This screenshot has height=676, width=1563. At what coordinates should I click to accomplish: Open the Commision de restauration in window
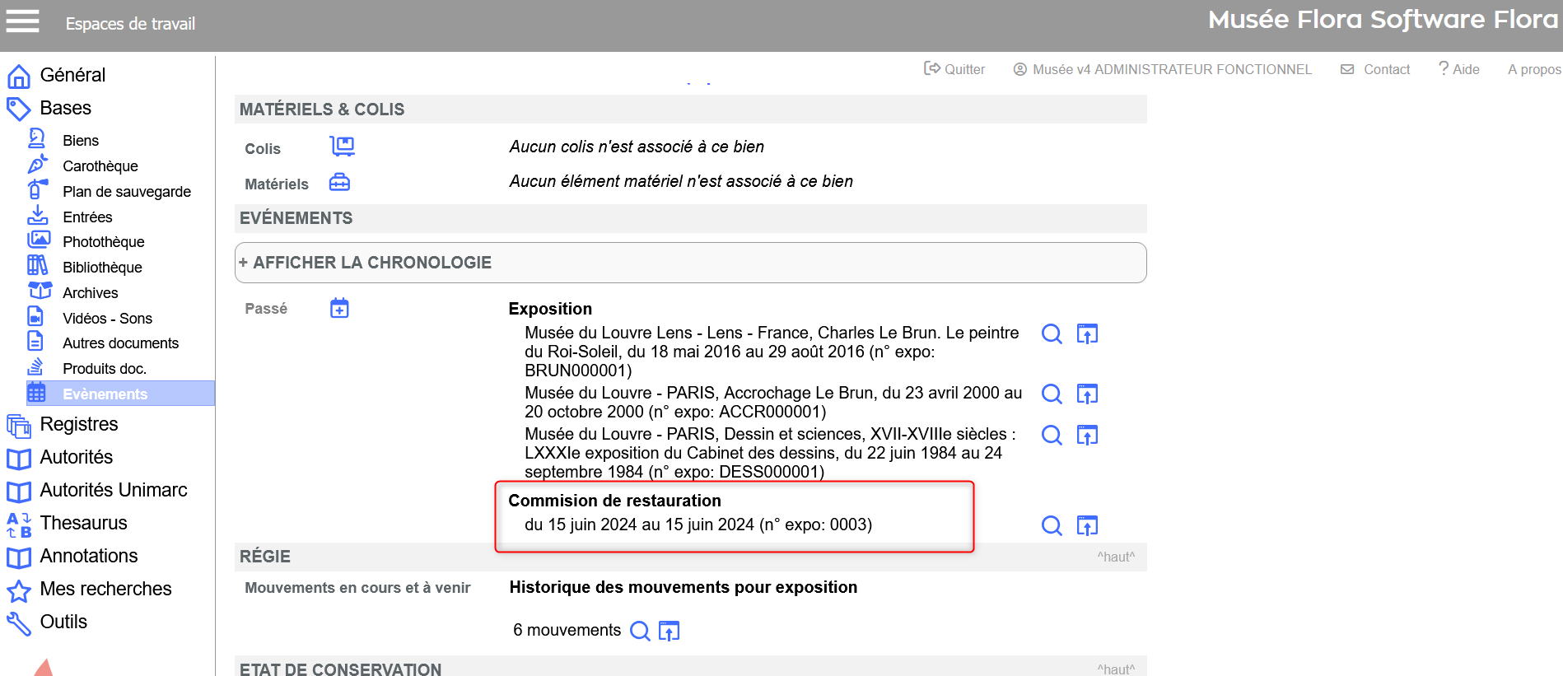tap(1087, 525)
